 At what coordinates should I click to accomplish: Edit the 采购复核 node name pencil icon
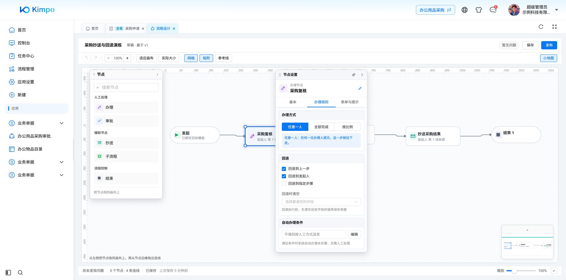[360, 88]
